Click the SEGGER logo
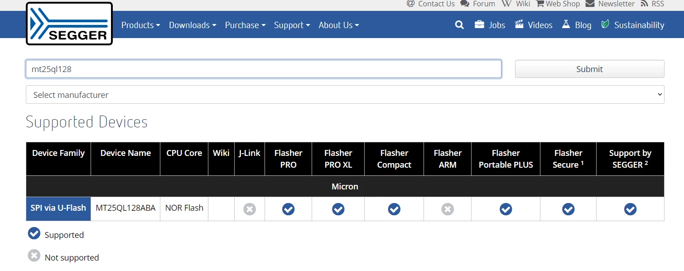 [x=69, y=24]
